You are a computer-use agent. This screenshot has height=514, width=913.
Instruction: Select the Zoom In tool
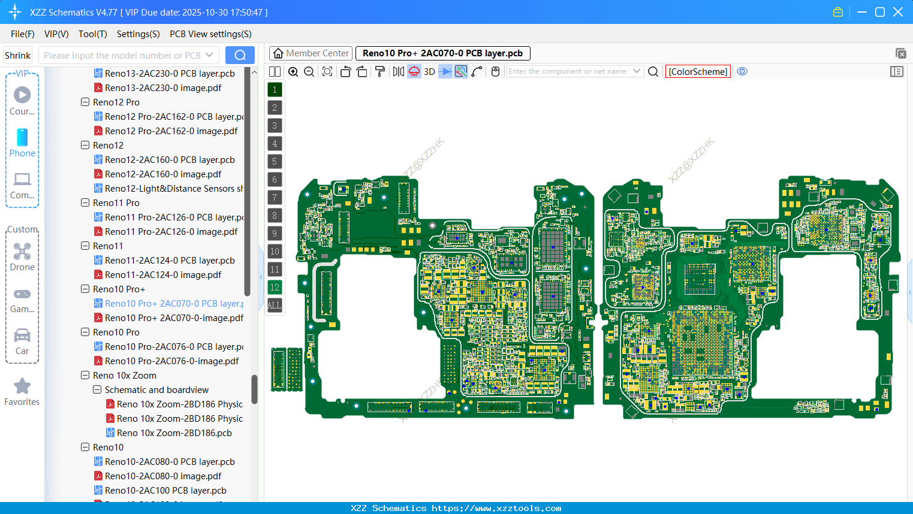point(293,71)
